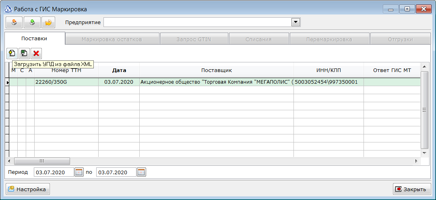Screen dimensions: 436x200
Task: Switch to the Поставки tab
Action: pos(34,39)
